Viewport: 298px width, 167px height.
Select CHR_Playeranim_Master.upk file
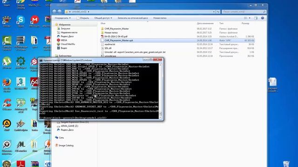(177, 40)
